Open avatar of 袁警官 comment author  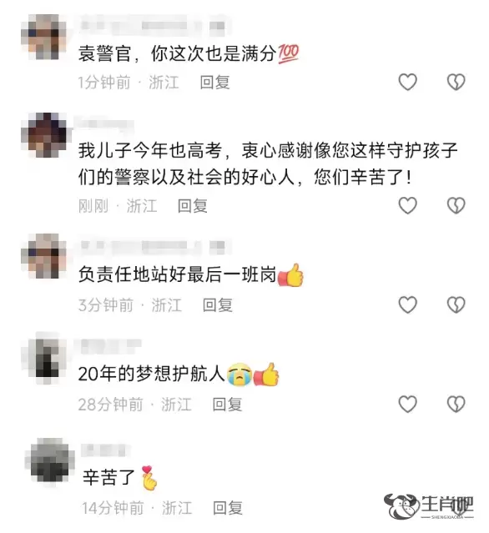click(44, 37)
